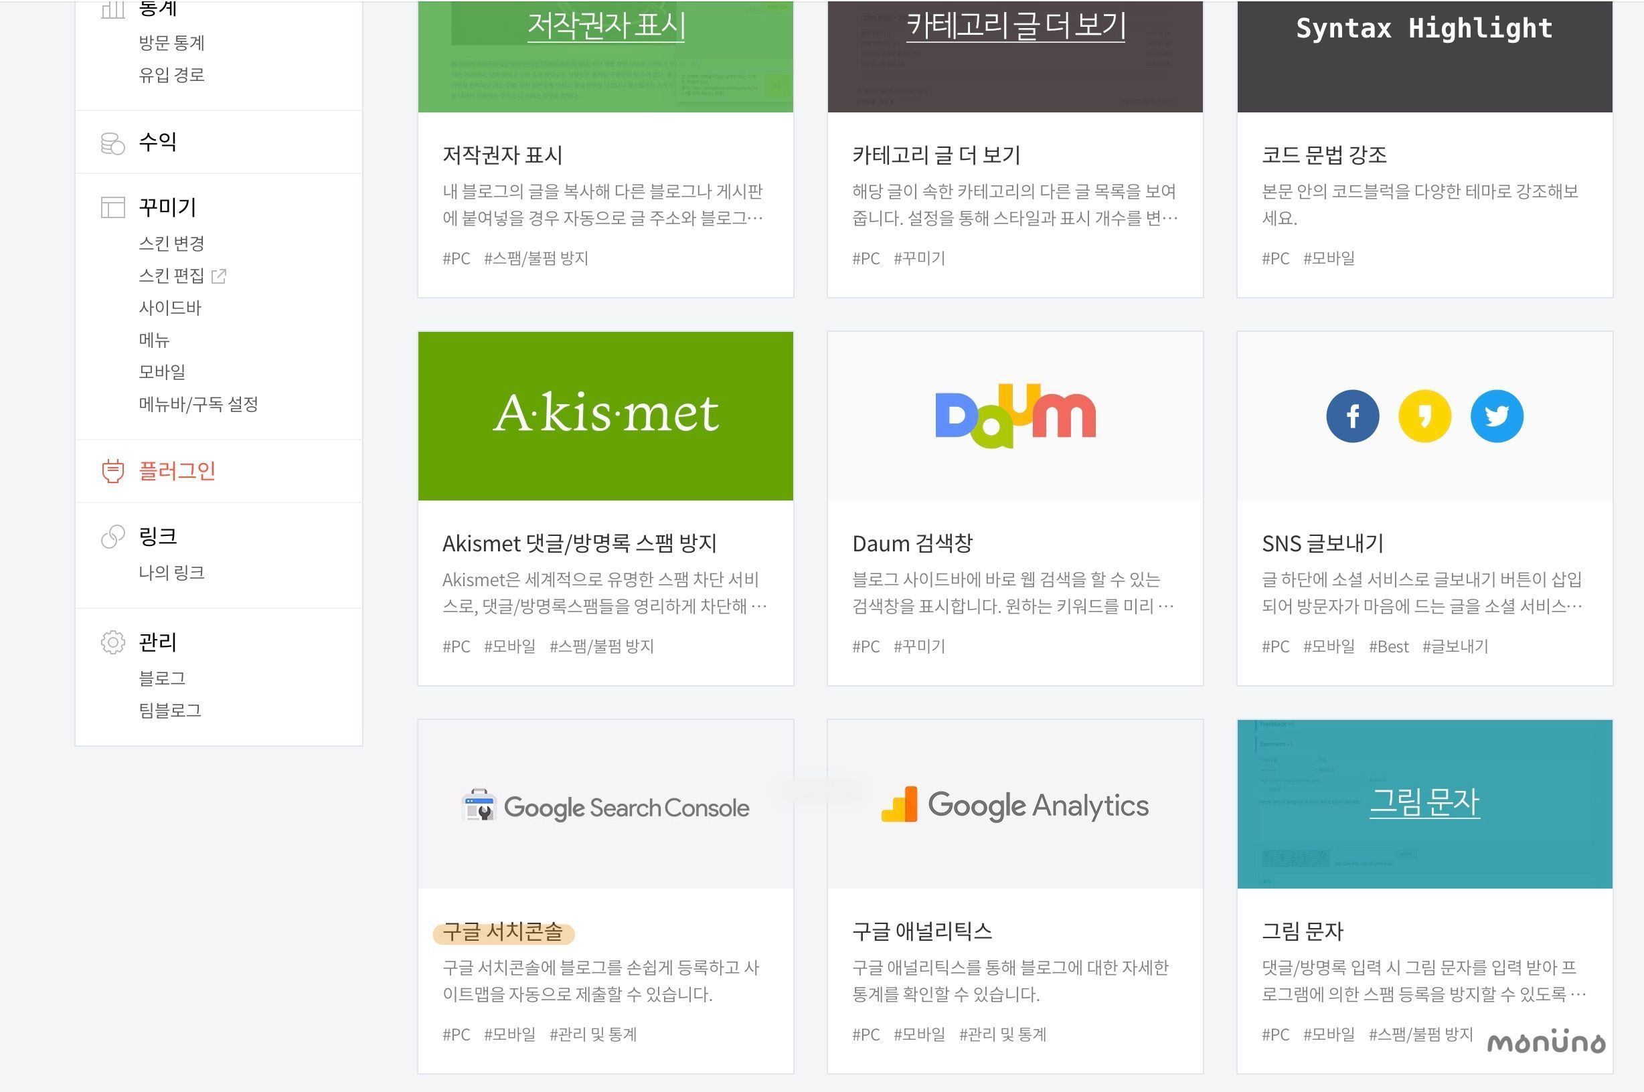
Task: Click the 꾸미기 layout icon
Action: pos(113,207)
